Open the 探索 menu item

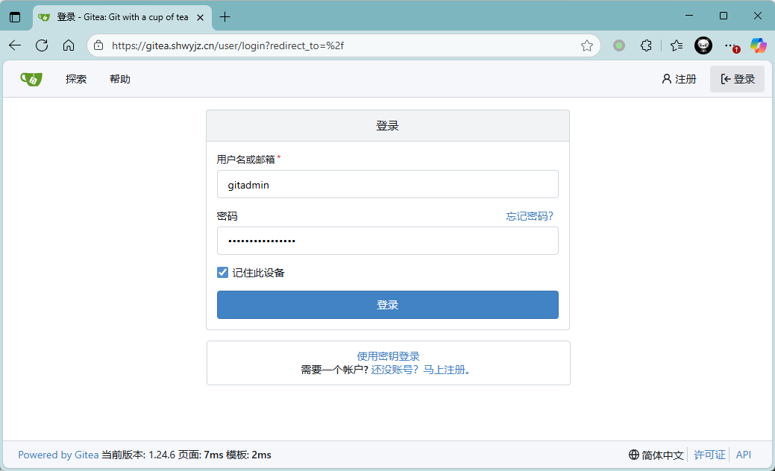coord(76,79)
